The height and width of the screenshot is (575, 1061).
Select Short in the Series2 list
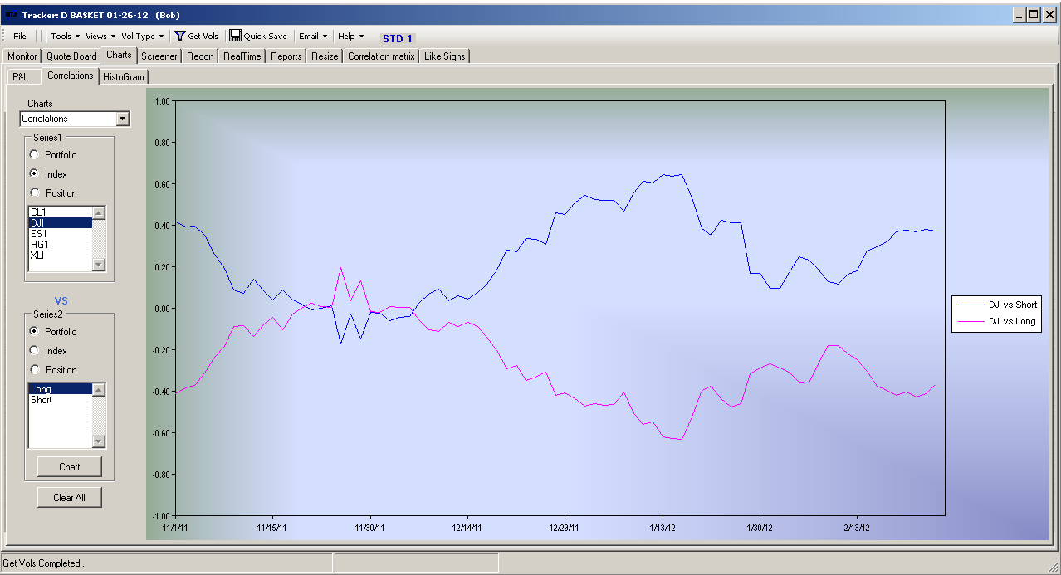(60, 400)
